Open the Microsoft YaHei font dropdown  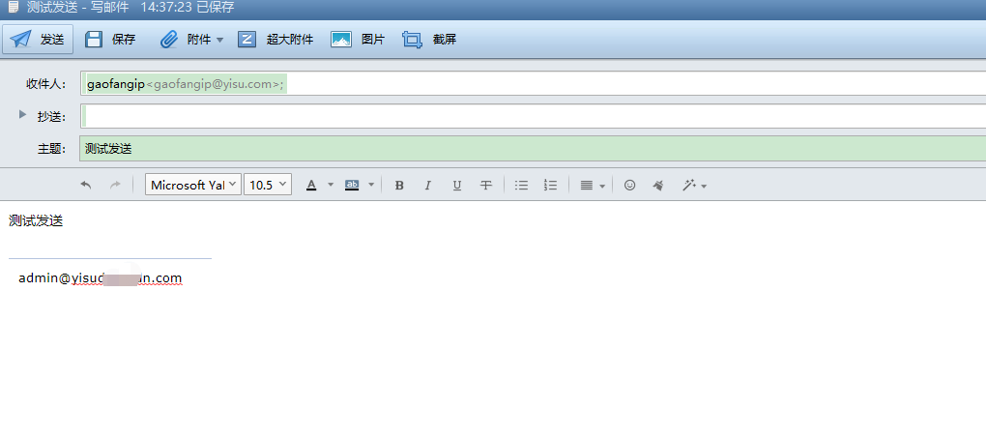192,185
